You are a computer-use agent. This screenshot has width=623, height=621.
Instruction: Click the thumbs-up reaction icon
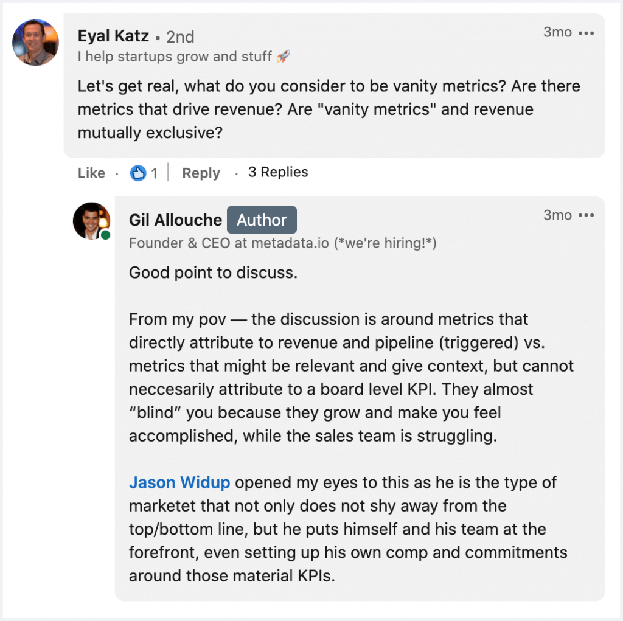pyautogui.click(x=138, y=173)
